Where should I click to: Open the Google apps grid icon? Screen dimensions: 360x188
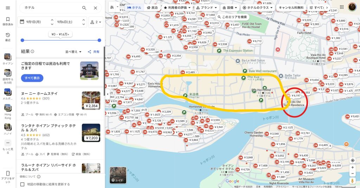point(342,7)
